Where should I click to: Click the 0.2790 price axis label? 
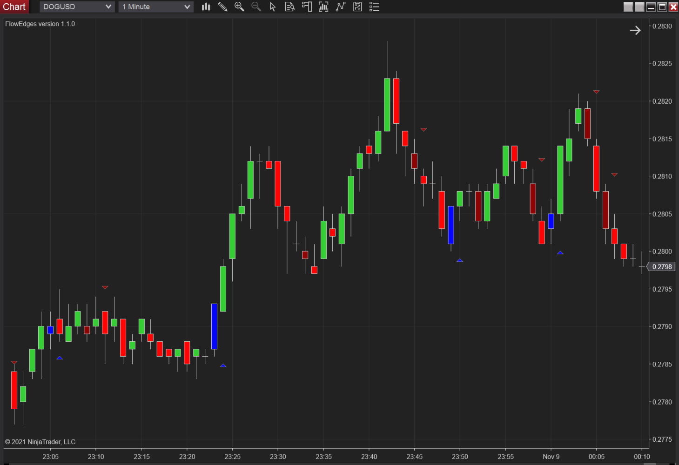pyautogui.click(x=662, y=326)
